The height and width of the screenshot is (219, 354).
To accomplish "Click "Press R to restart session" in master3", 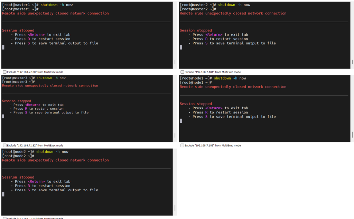I will point(41,109).
